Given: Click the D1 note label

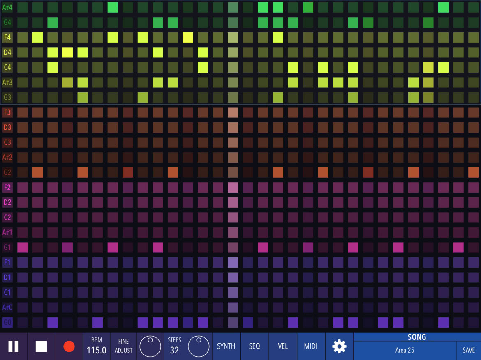Looking at the screenshot, I should [x=7, y=277].
